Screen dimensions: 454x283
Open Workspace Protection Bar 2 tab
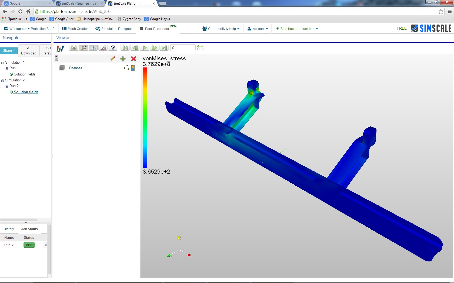[x=29, y=29]
